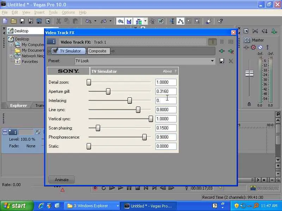The image size is (282, 211).
Task: Click the Phosphorescence slider handle
Action: point(145,137)
